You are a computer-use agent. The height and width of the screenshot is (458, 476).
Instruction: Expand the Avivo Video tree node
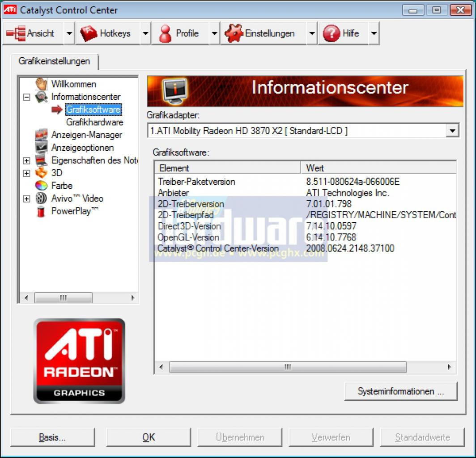pyautogui.click(x=27, y=199)
